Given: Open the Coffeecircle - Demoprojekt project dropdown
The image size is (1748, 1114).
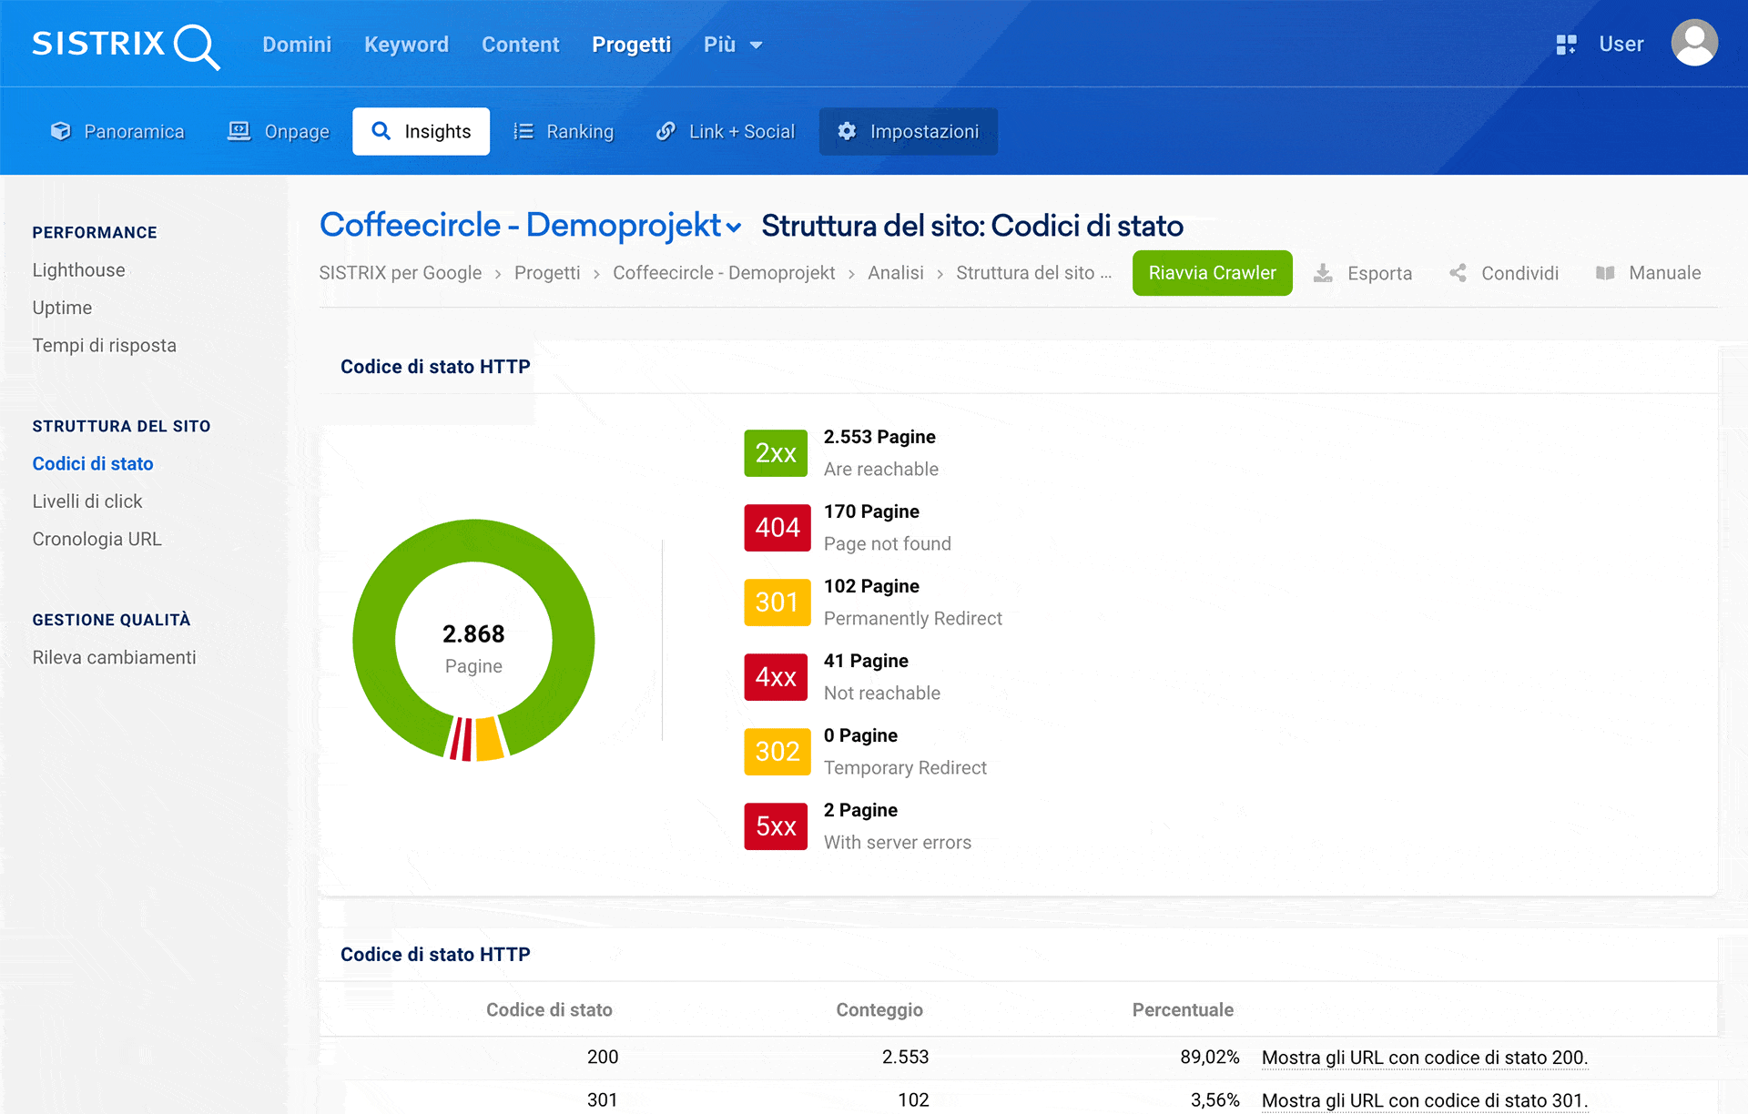Looking at the screenshot, I should [531, 225].
